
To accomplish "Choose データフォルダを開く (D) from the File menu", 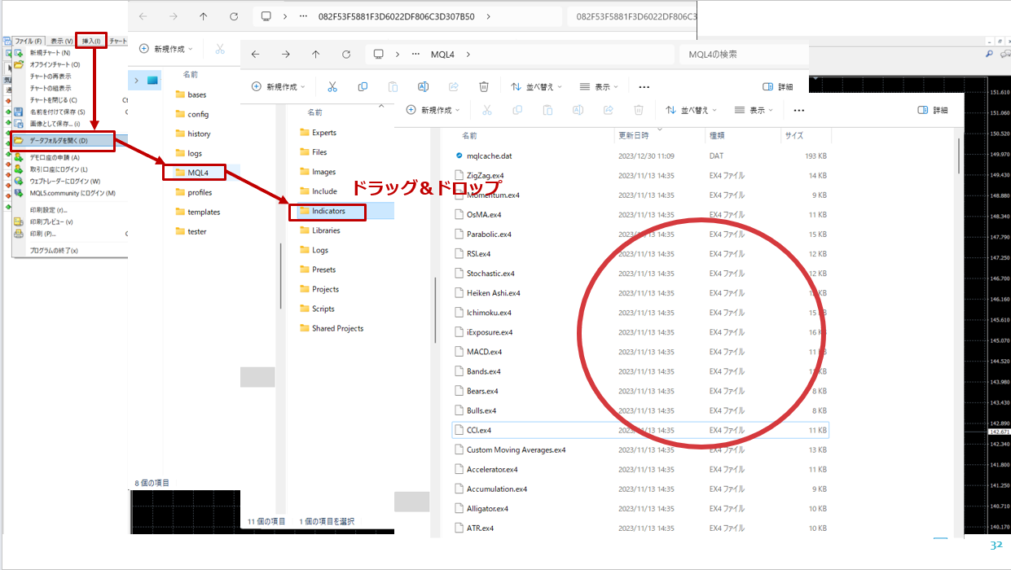I will pyautogui.click(x=64, y=142).
